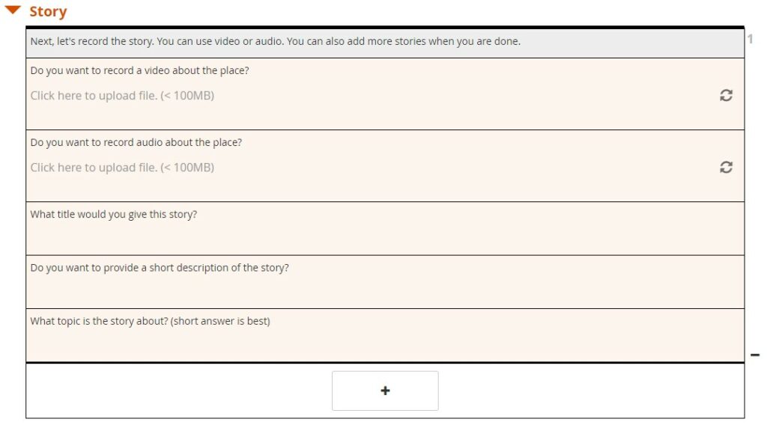Add another story with plus button
Screen dimensions: 767x425
click(385, 391)
